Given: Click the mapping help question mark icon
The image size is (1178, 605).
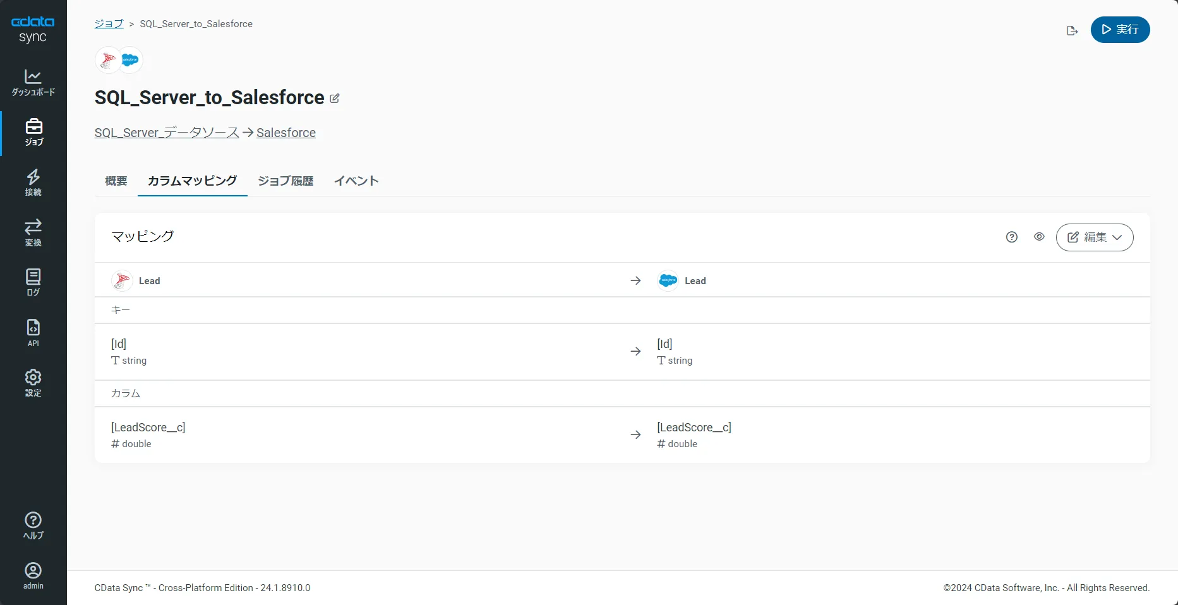Looking at the screenshot, I should 1012,237.
